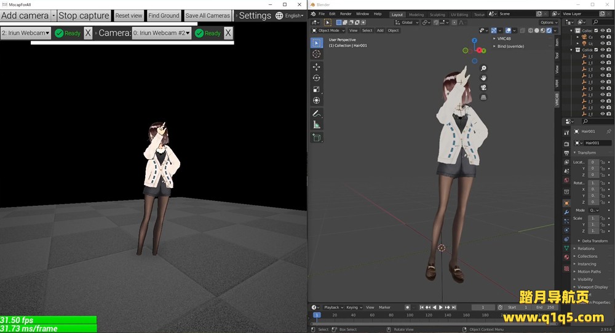The image size is (615, 333).
Task: Toggle the lock on Location X
Action: (x=602, y=162)
